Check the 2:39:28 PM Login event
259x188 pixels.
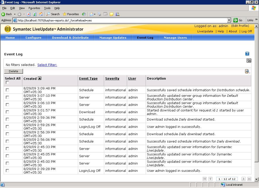pyautogui.click(x=7, y=171)
